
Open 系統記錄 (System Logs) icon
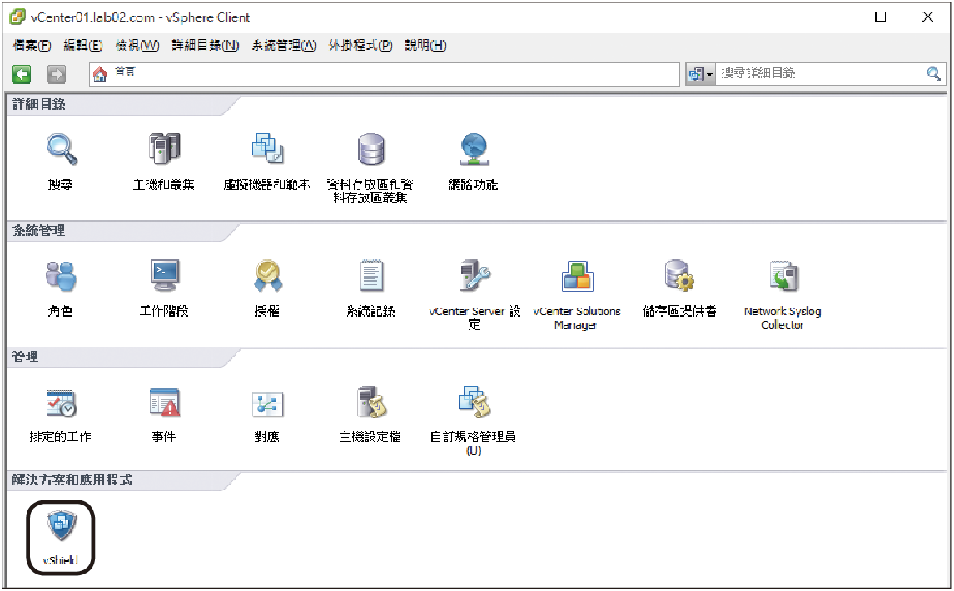[370, 276]
